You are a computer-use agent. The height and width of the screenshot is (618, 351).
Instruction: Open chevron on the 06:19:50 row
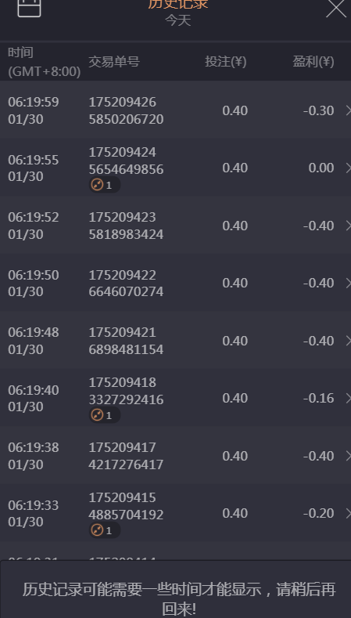[348, 283]
